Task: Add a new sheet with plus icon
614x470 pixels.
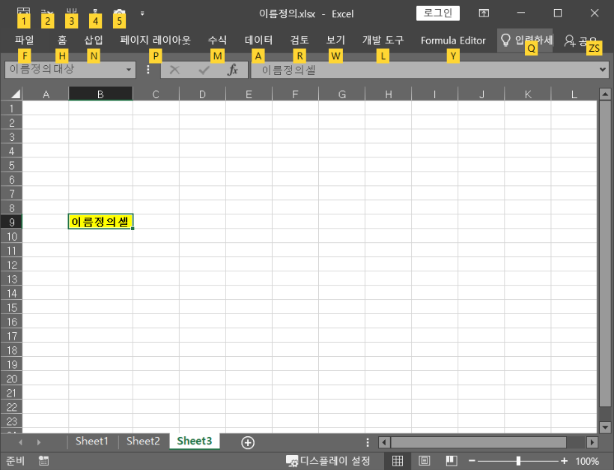Action: [x=248, y=442]
